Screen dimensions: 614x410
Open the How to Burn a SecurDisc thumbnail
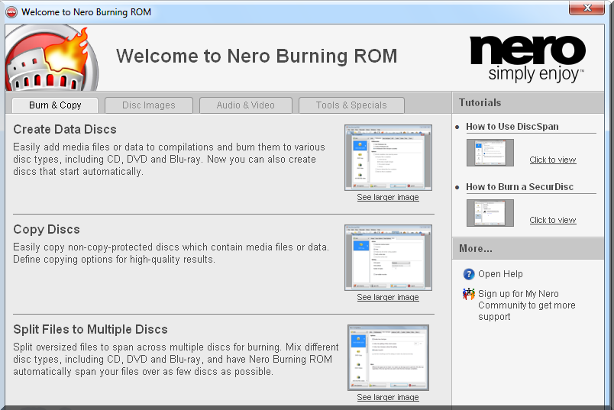point(490,213)
